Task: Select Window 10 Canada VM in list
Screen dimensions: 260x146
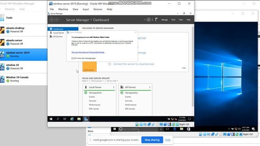Action: [24, 79]
